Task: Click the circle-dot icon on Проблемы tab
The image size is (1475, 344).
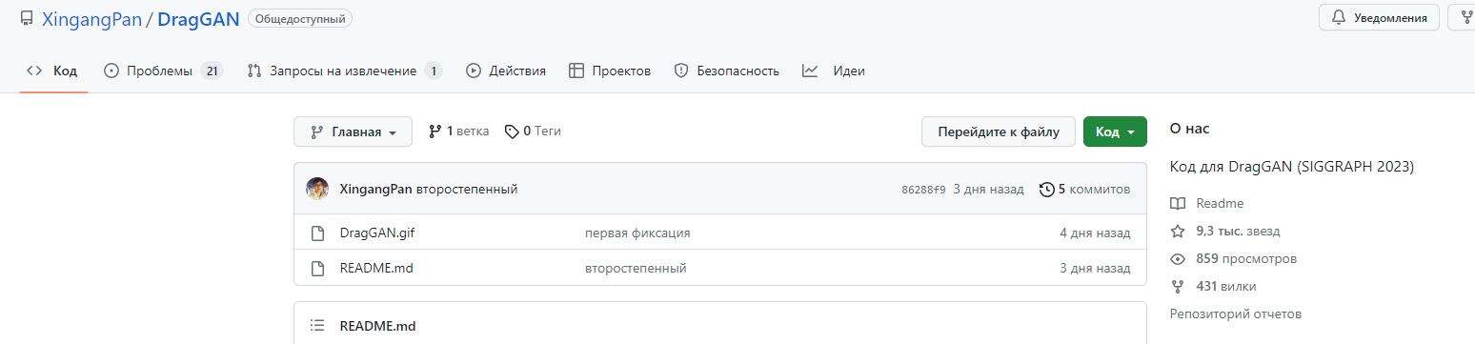Action: 111,71
